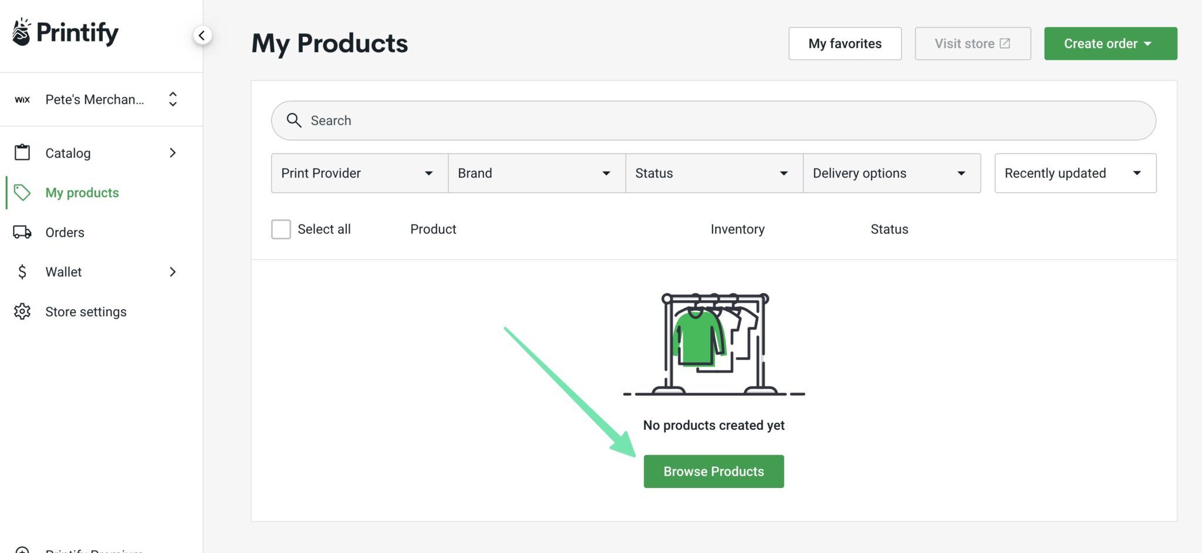Screen dimensions: 1202x553
Task: Click the Visit store external link icon
Action: 1005,43
